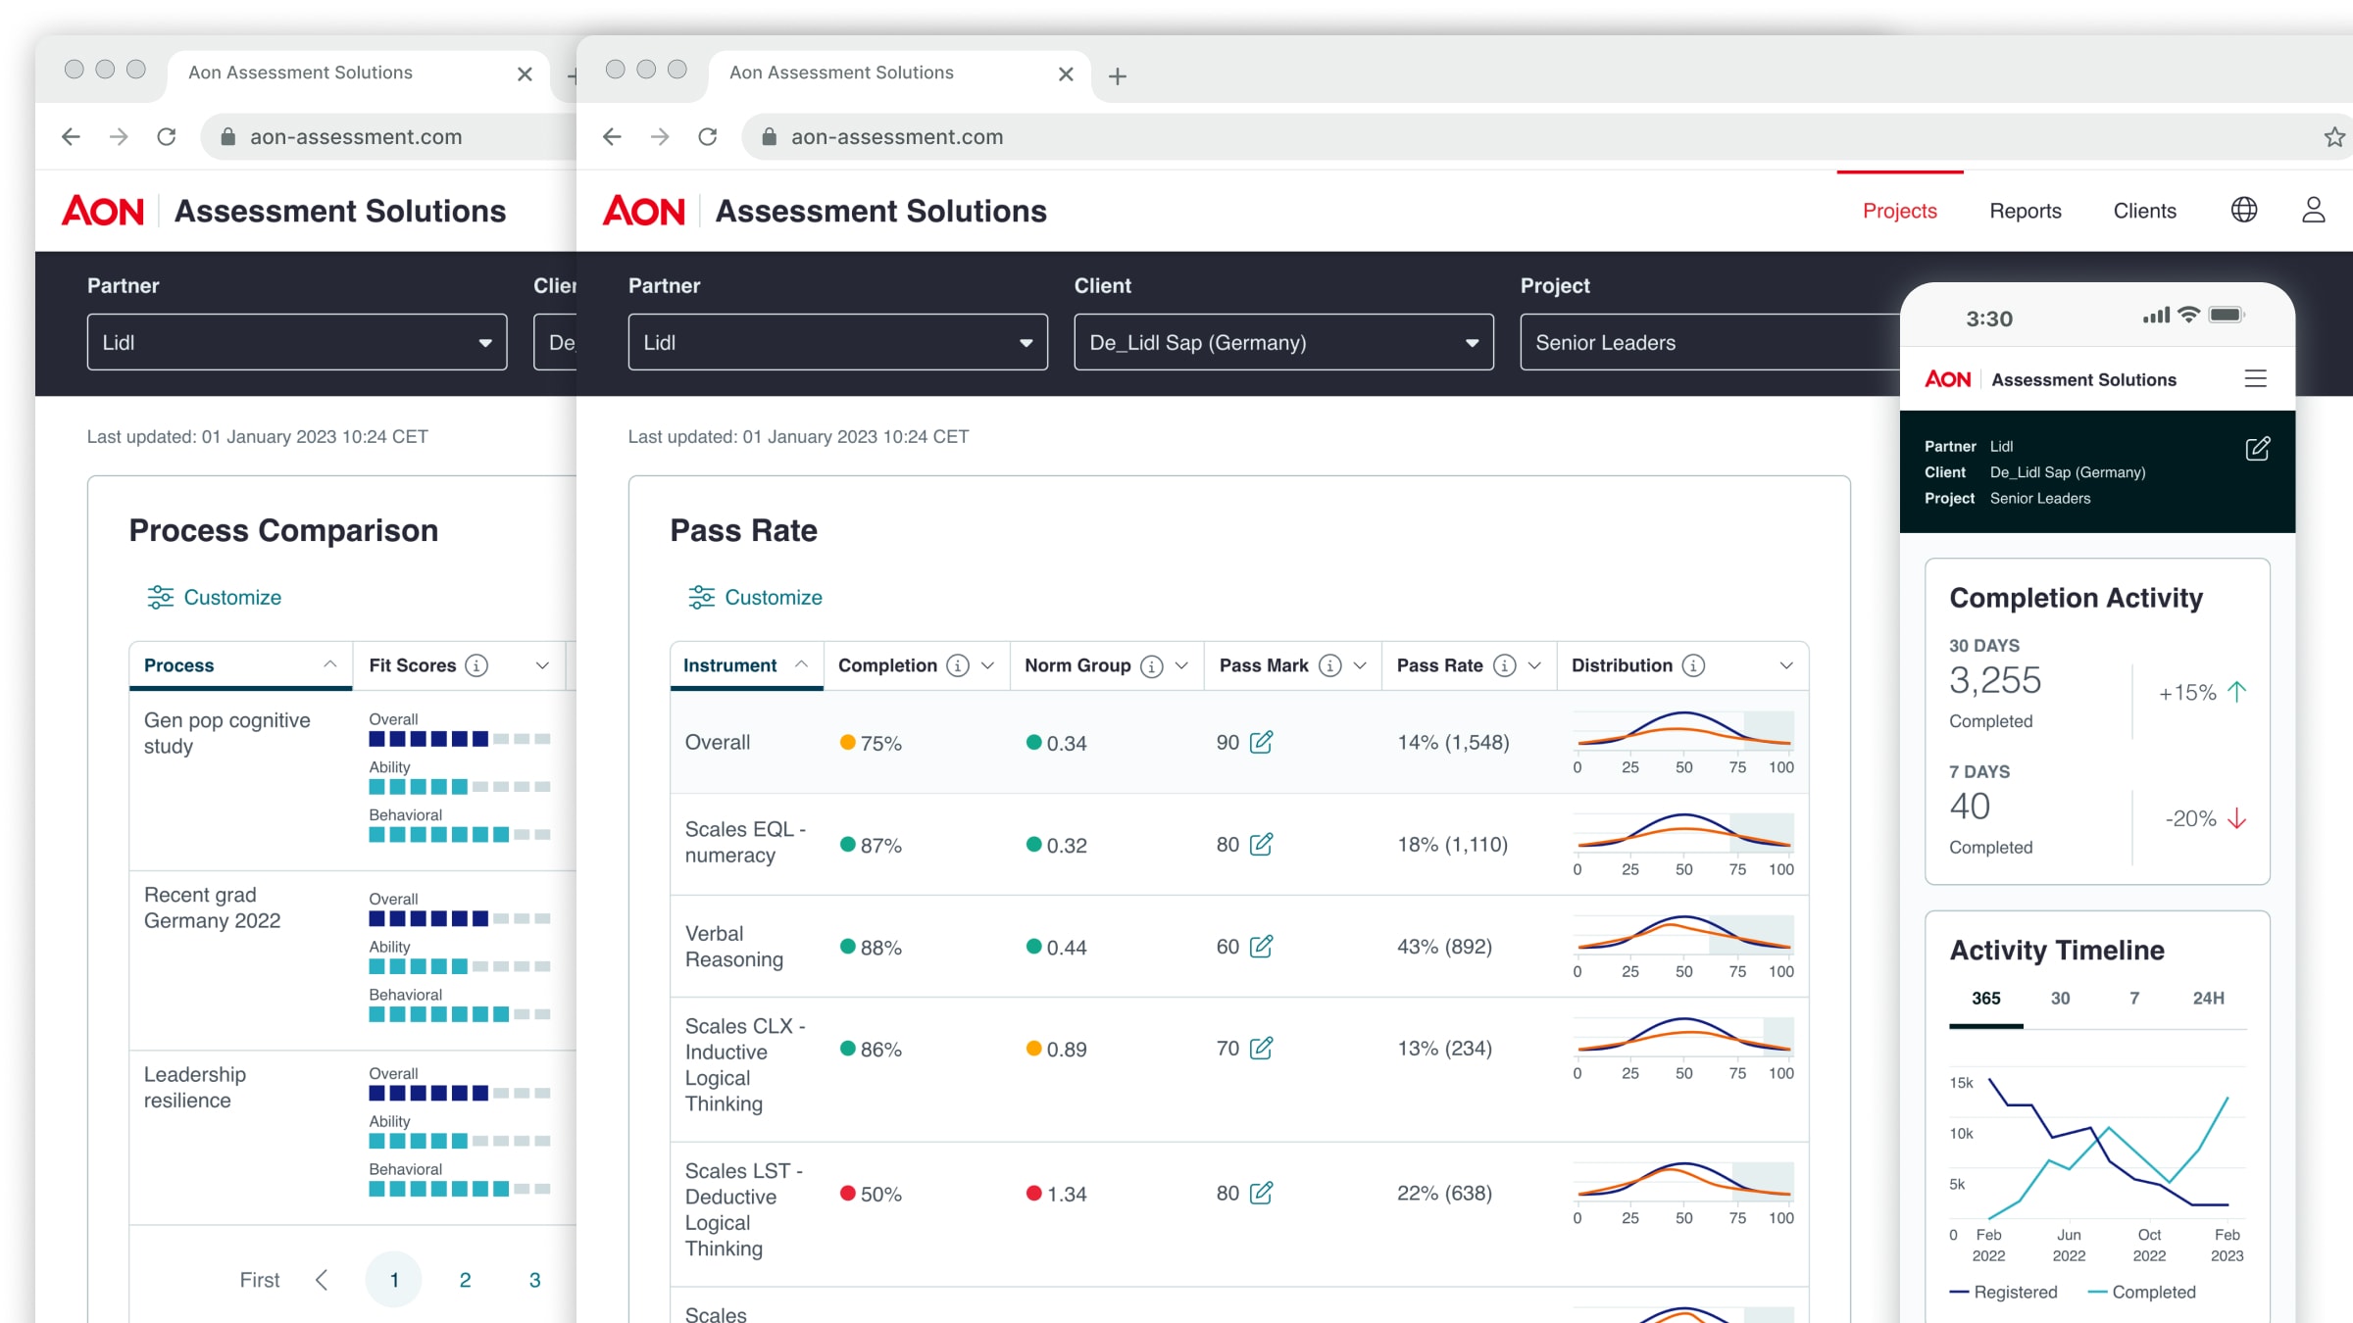Click Customize in Pass Rate panel
Image resolution: width=2353 pixels, height=1323 pixels.
(755, 597)
